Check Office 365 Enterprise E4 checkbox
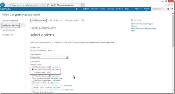This screenshot has height=94, width=175. (32, 67)
